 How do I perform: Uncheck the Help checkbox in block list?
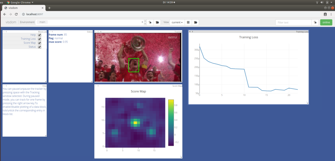(40, 35)
